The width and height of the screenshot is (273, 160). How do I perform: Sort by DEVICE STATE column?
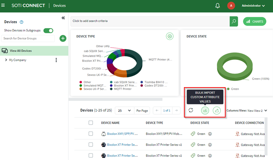point(200,123)
